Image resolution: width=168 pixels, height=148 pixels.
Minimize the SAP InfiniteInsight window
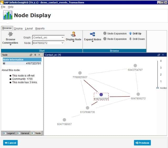[x=159, y=2]
